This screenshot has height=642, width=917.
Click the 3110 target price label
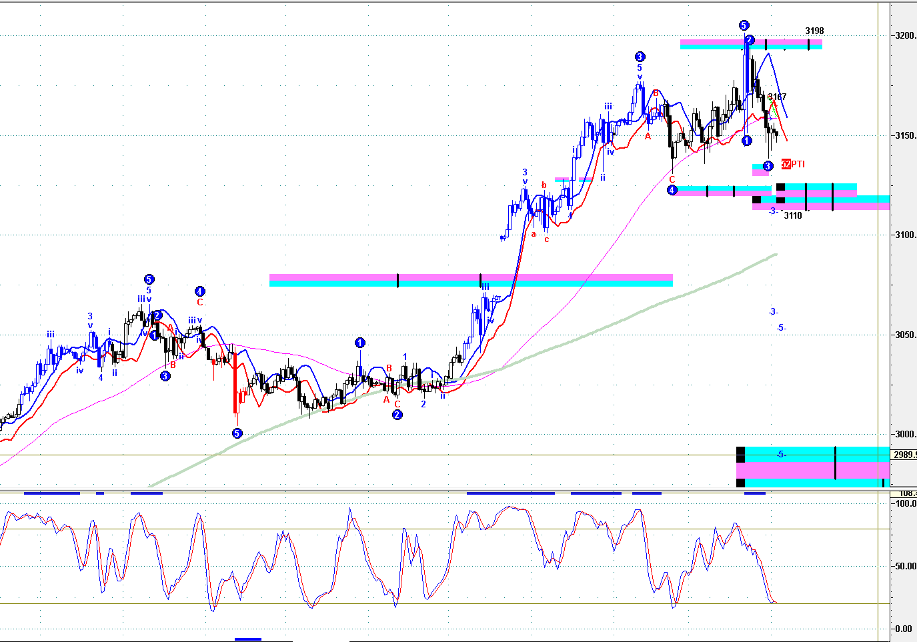pos(792,215)
